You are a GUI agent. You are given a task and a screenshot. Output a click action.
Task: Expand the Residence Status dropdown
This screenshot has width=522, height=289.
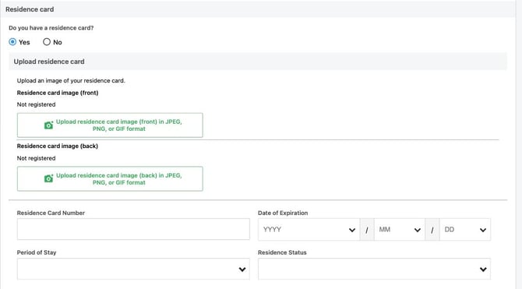(374, 269)
